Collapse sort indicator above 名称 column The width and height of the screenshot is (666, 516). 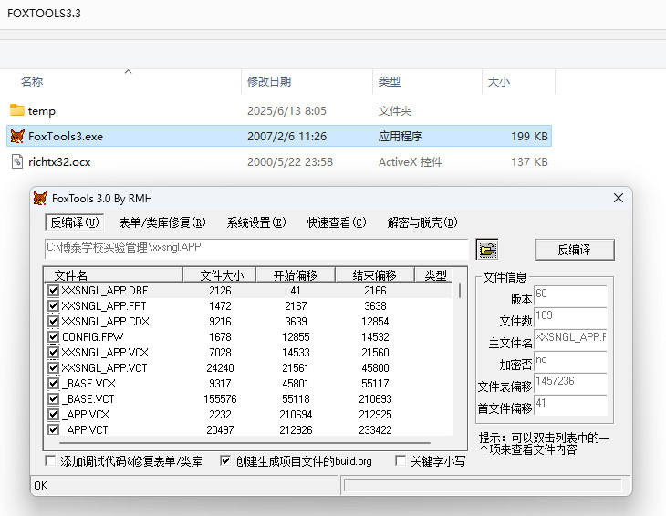point(128,71)
